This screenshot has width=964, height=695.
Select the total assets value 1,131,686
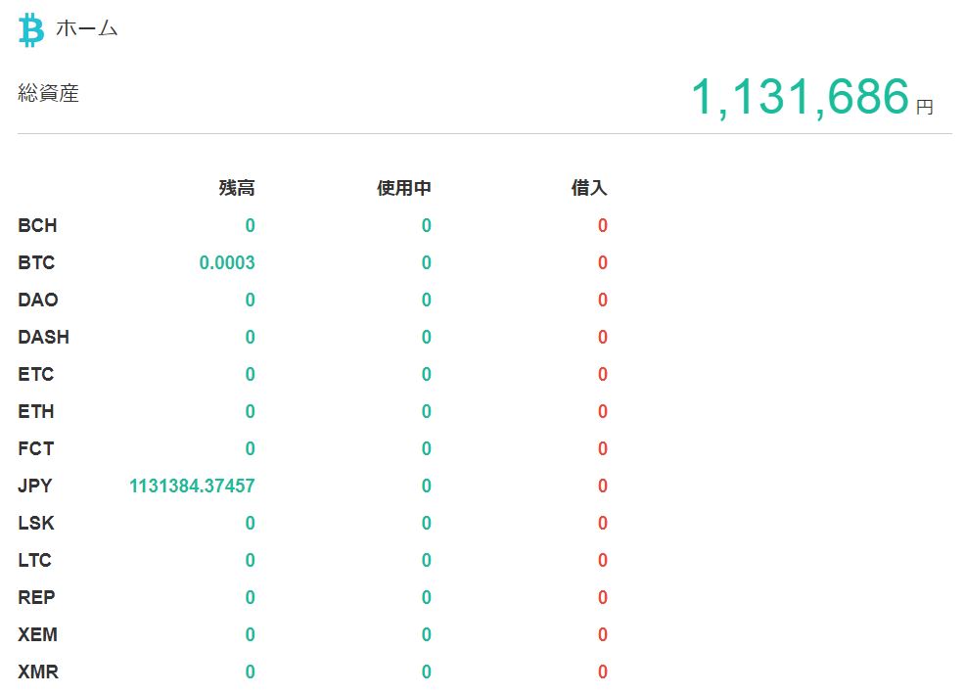click(x=801, y=97)
